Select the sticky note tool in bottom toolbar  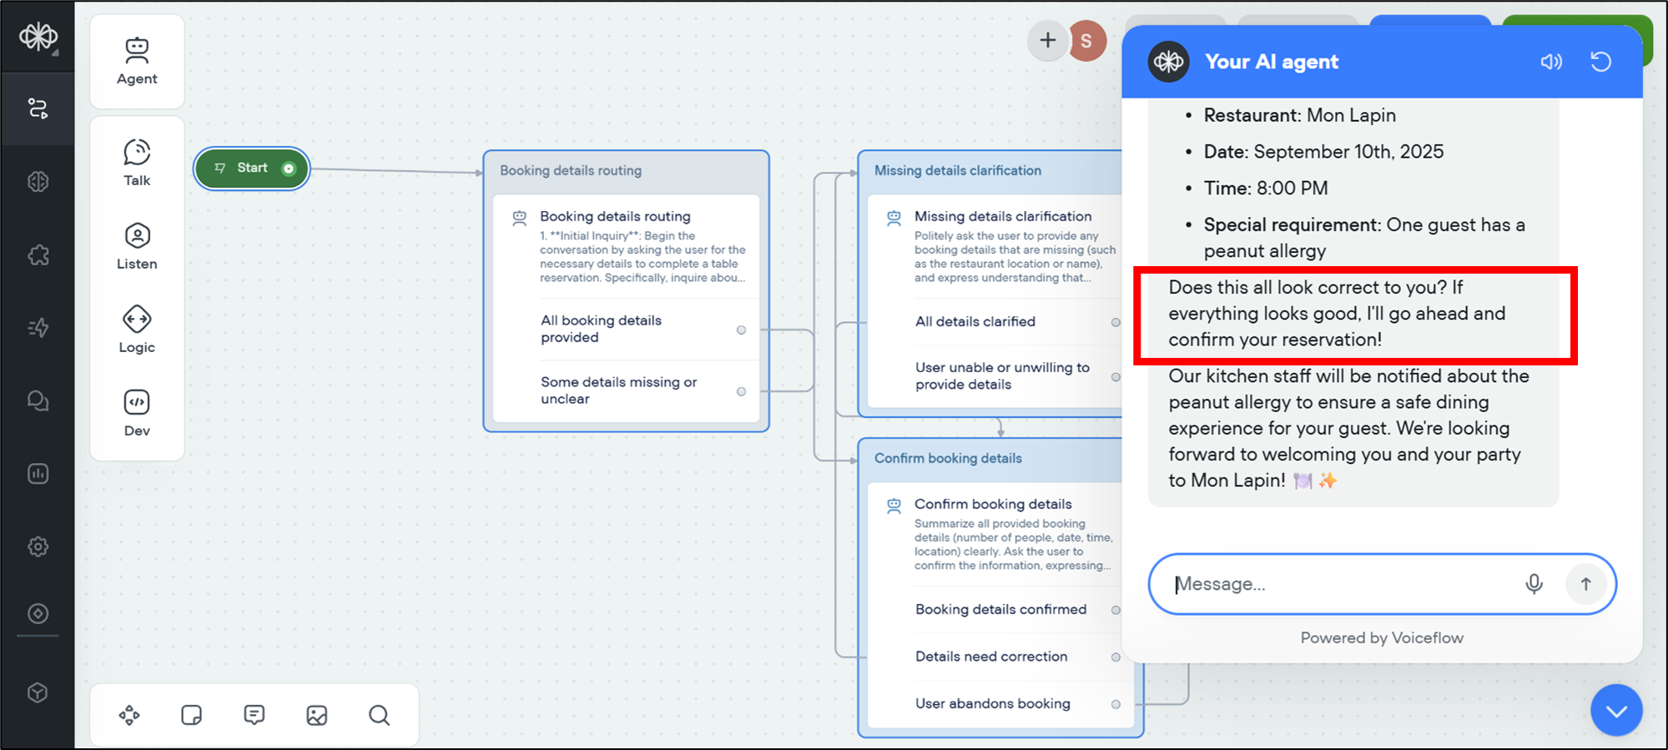[x=191, y=715]
